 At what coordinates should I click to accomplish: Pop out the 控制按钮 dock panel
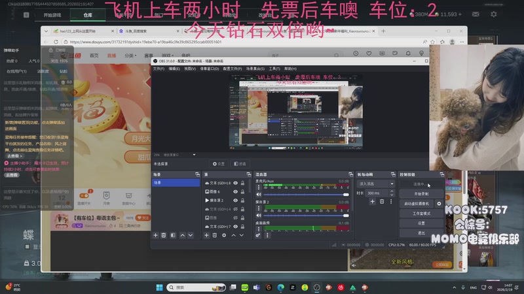click(441, 174)
